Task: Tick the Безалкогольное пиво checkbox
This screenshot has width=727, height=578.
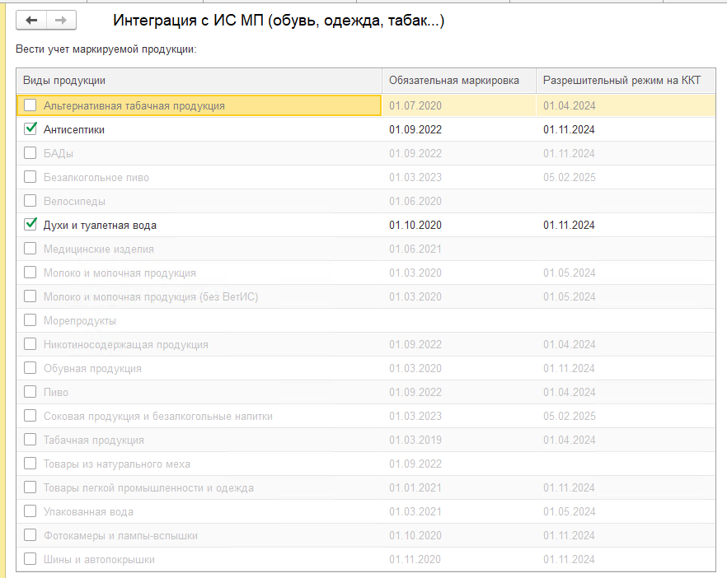Action: 30,177
